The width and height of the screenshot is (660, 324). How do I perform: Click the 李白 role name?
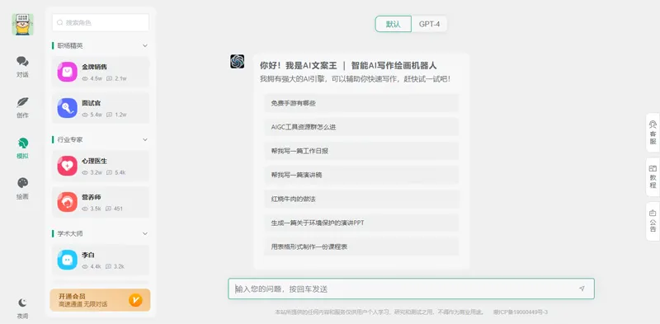click(88, 255)
